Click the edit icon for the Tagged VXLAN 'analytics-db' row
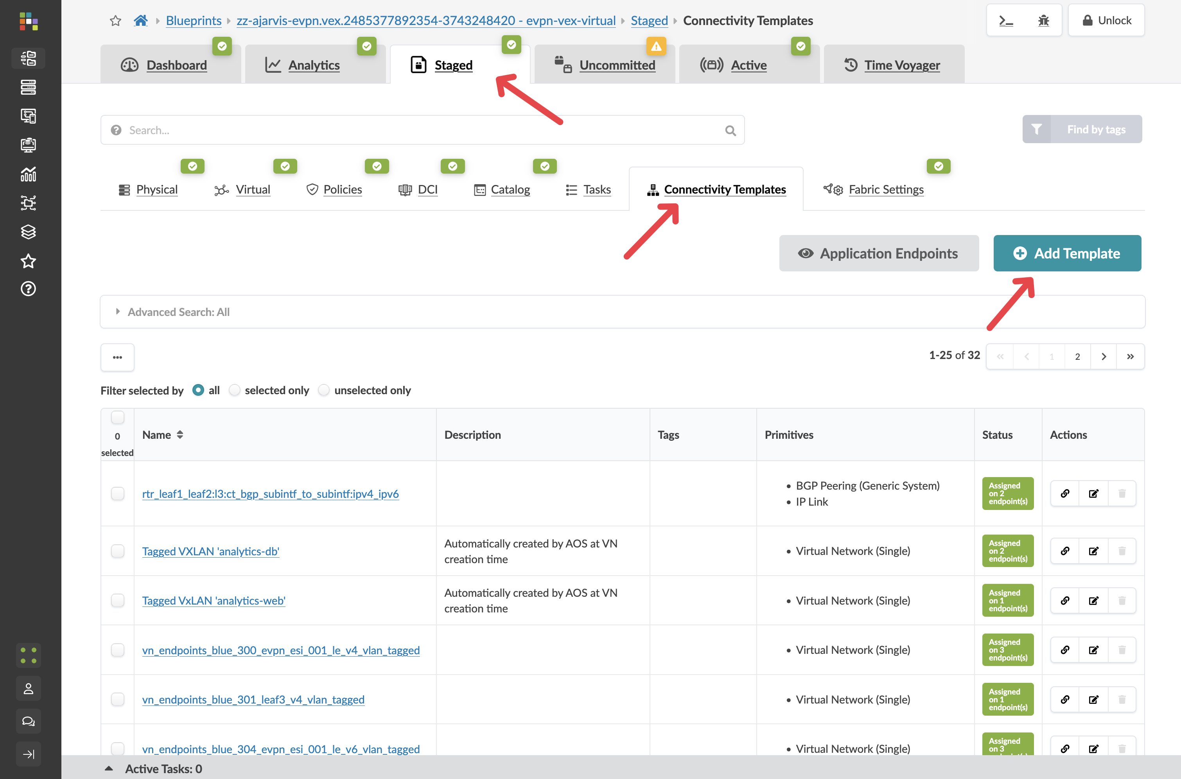Screen dimensions: 1181x779 click(1093, 551)
